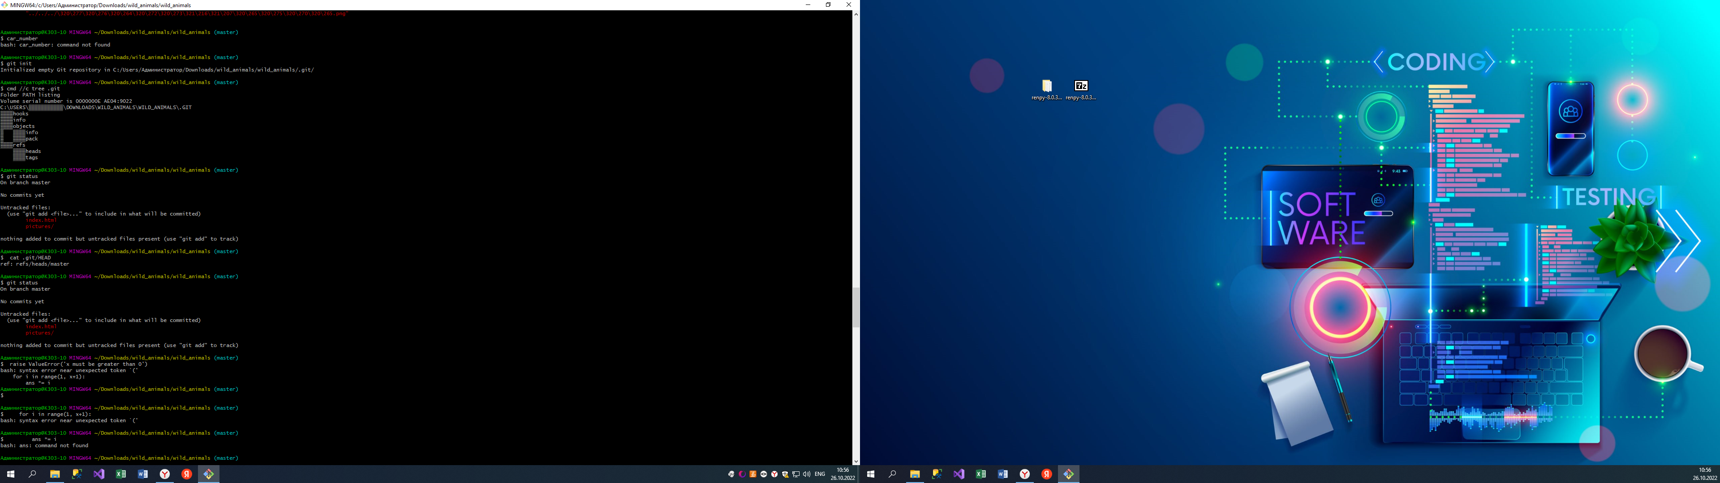Image resolution: width=1720 pixels, height=483 pixels.
Task: Click "heads" in the tree listing
Action: pos(34,152)
